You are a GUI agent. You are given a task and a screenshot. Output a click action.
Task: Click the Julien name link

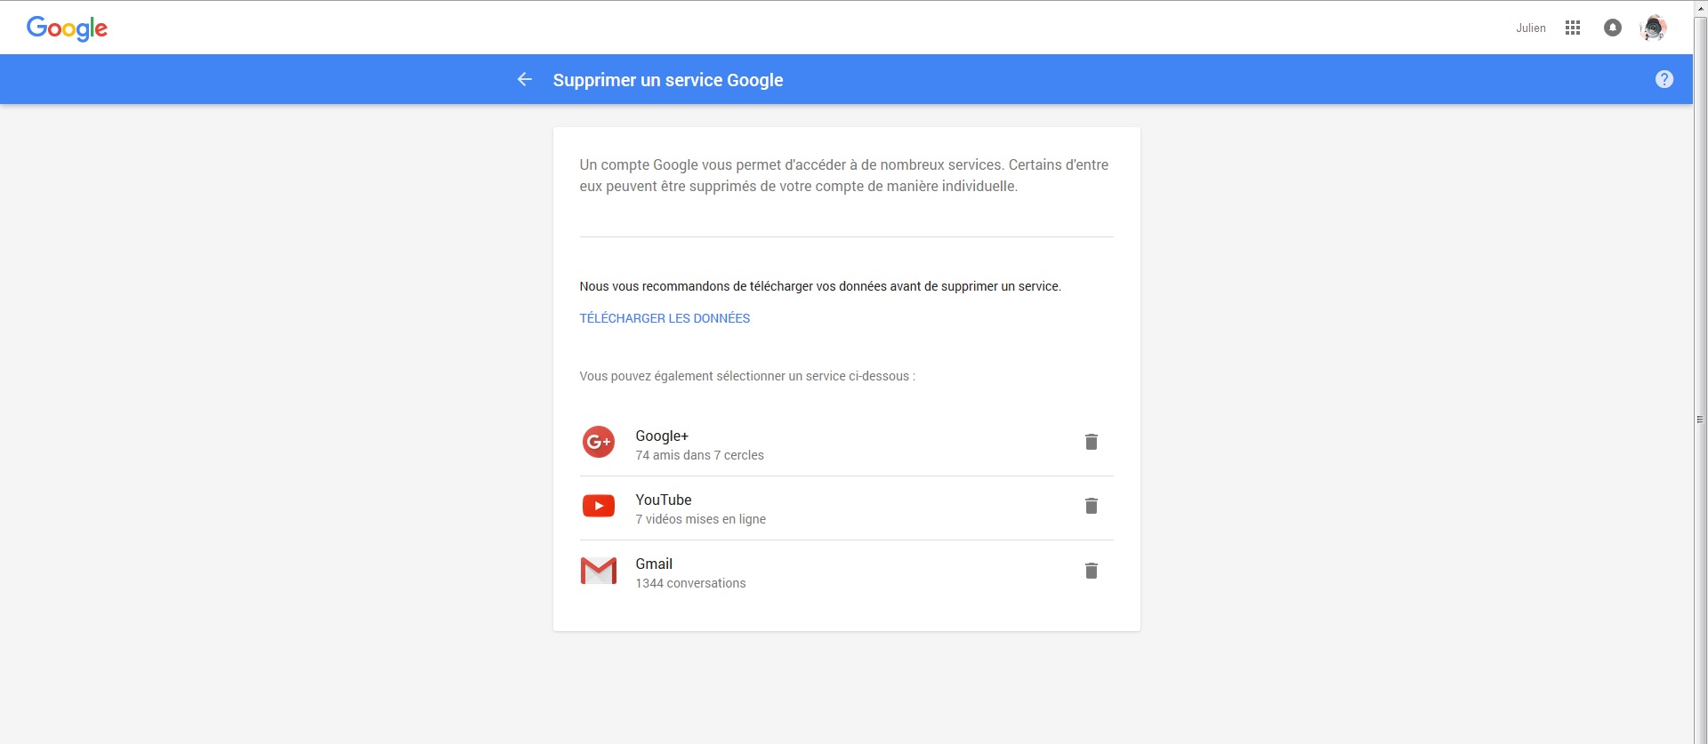(x=1530, y=28)
